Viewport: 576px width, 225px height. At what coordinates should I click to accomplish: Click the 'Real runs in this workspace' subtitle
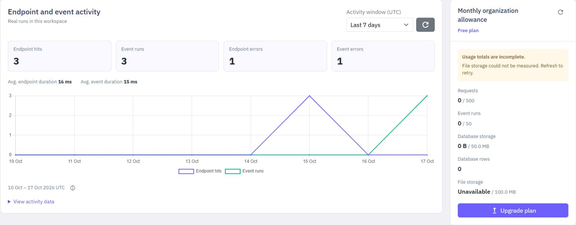37,21
